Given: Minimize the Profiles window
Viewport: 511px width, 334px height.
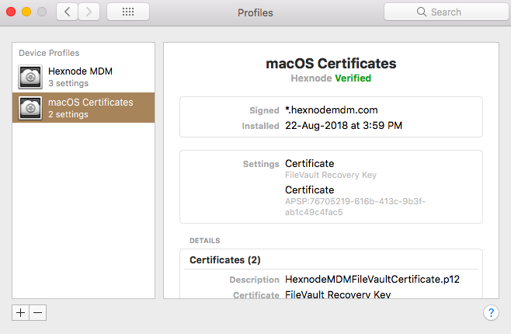Looking at the screenshot, I should click(26, 12).
